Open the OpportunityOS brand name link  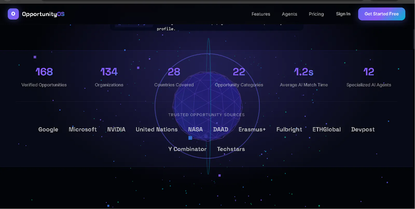[43, 14]
